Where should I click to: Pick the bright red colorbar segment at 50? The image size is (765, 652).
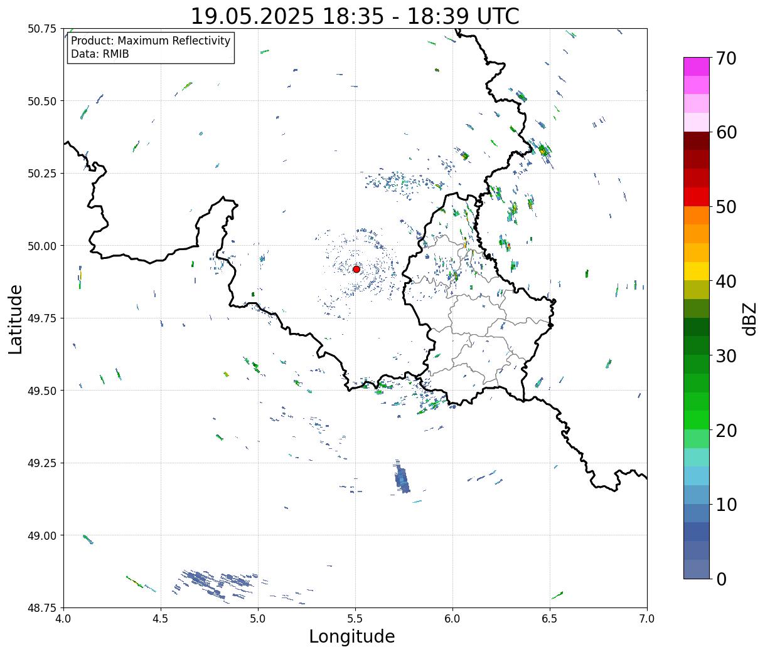697,197
